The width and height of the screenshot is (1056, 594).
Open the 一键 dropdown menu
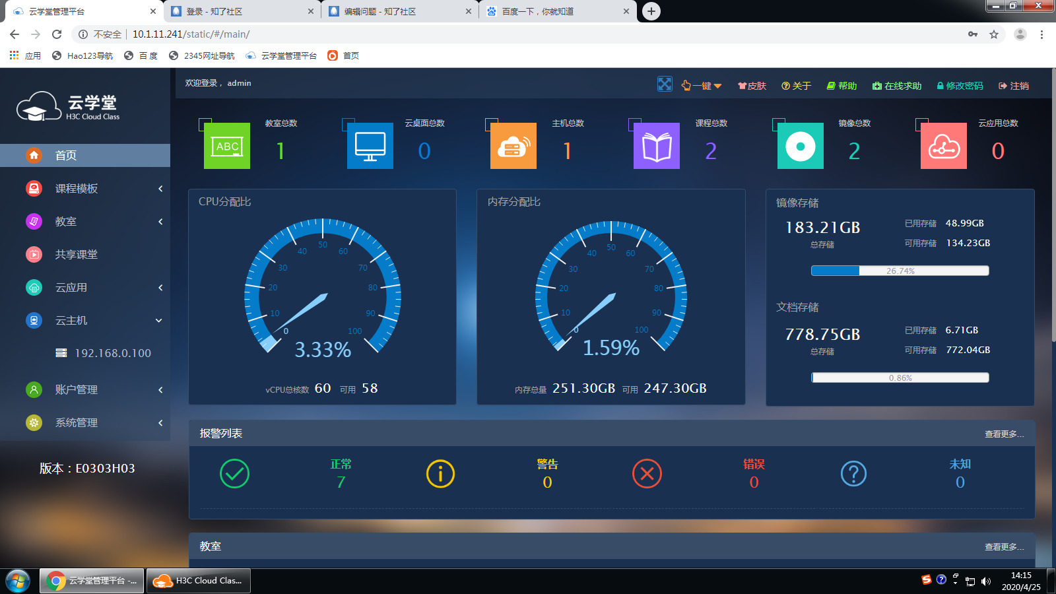pos(702,86)
